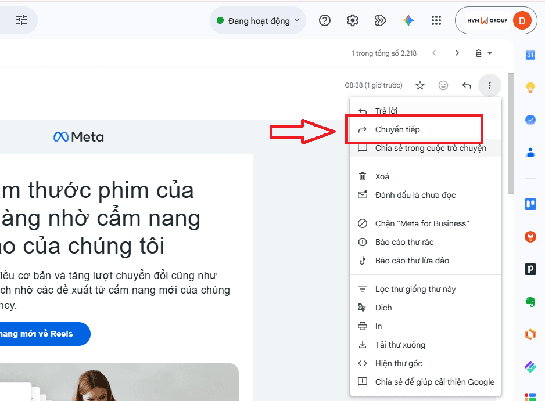Open the purple-green striped add-on icon

(x=530, y=367)
